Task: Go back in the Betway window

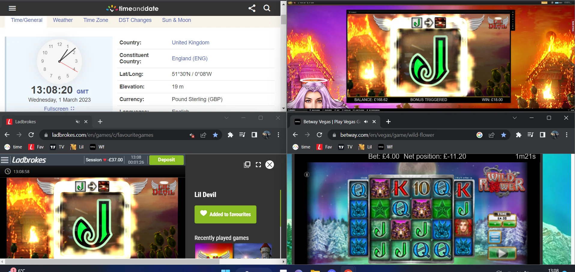Action: (x=295, y=135)
